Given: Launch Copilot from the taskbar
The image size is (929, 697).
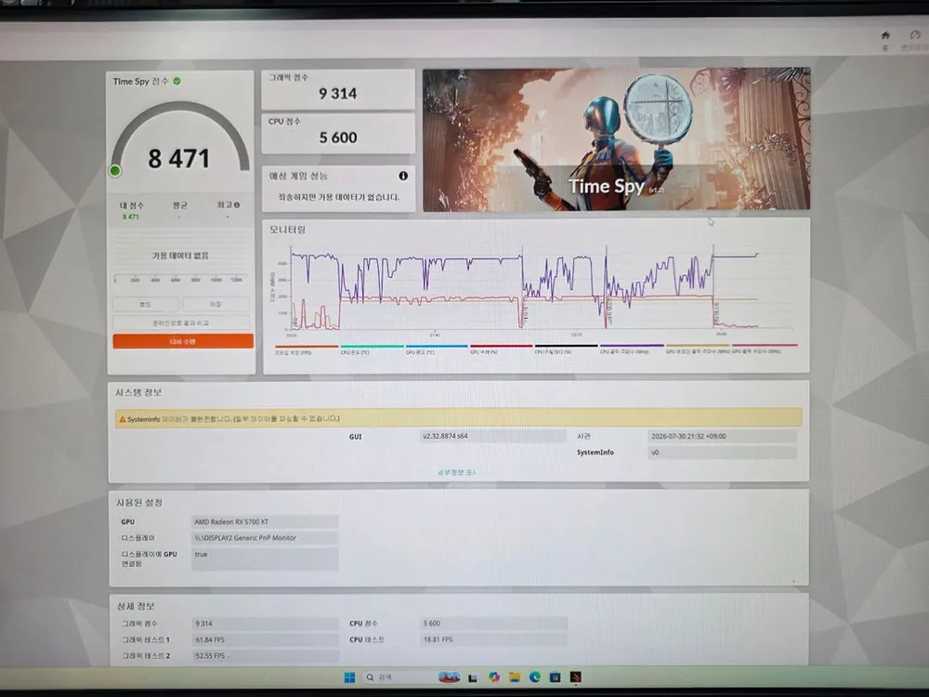Looking at the screenshot, I should (493, 677).
